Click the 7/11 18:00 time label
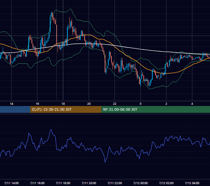The image size is (210, 186). click(63, 183)
